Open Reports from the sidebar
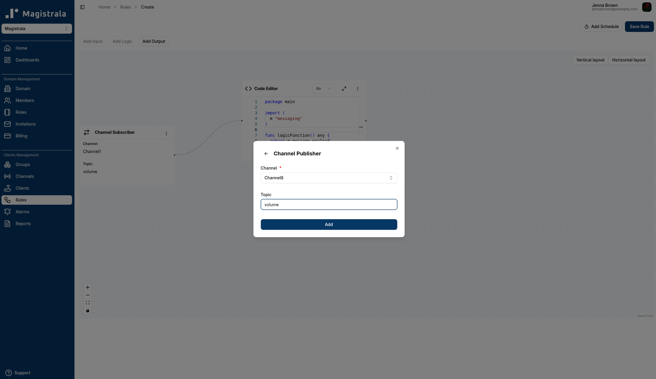This screenshot has height=379, width=656. tap(23, 223)
